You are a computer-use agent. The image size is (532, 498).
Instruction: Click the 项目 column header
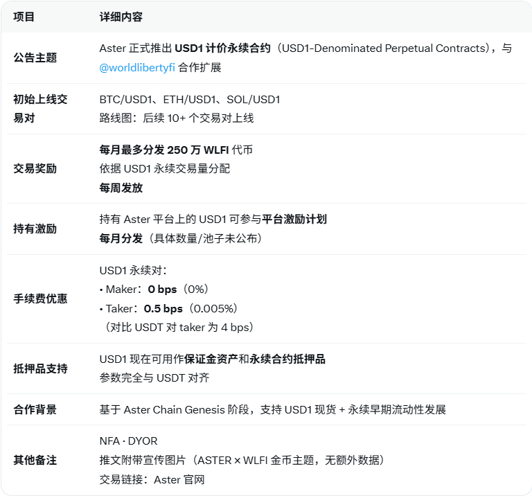coord(24,17)
